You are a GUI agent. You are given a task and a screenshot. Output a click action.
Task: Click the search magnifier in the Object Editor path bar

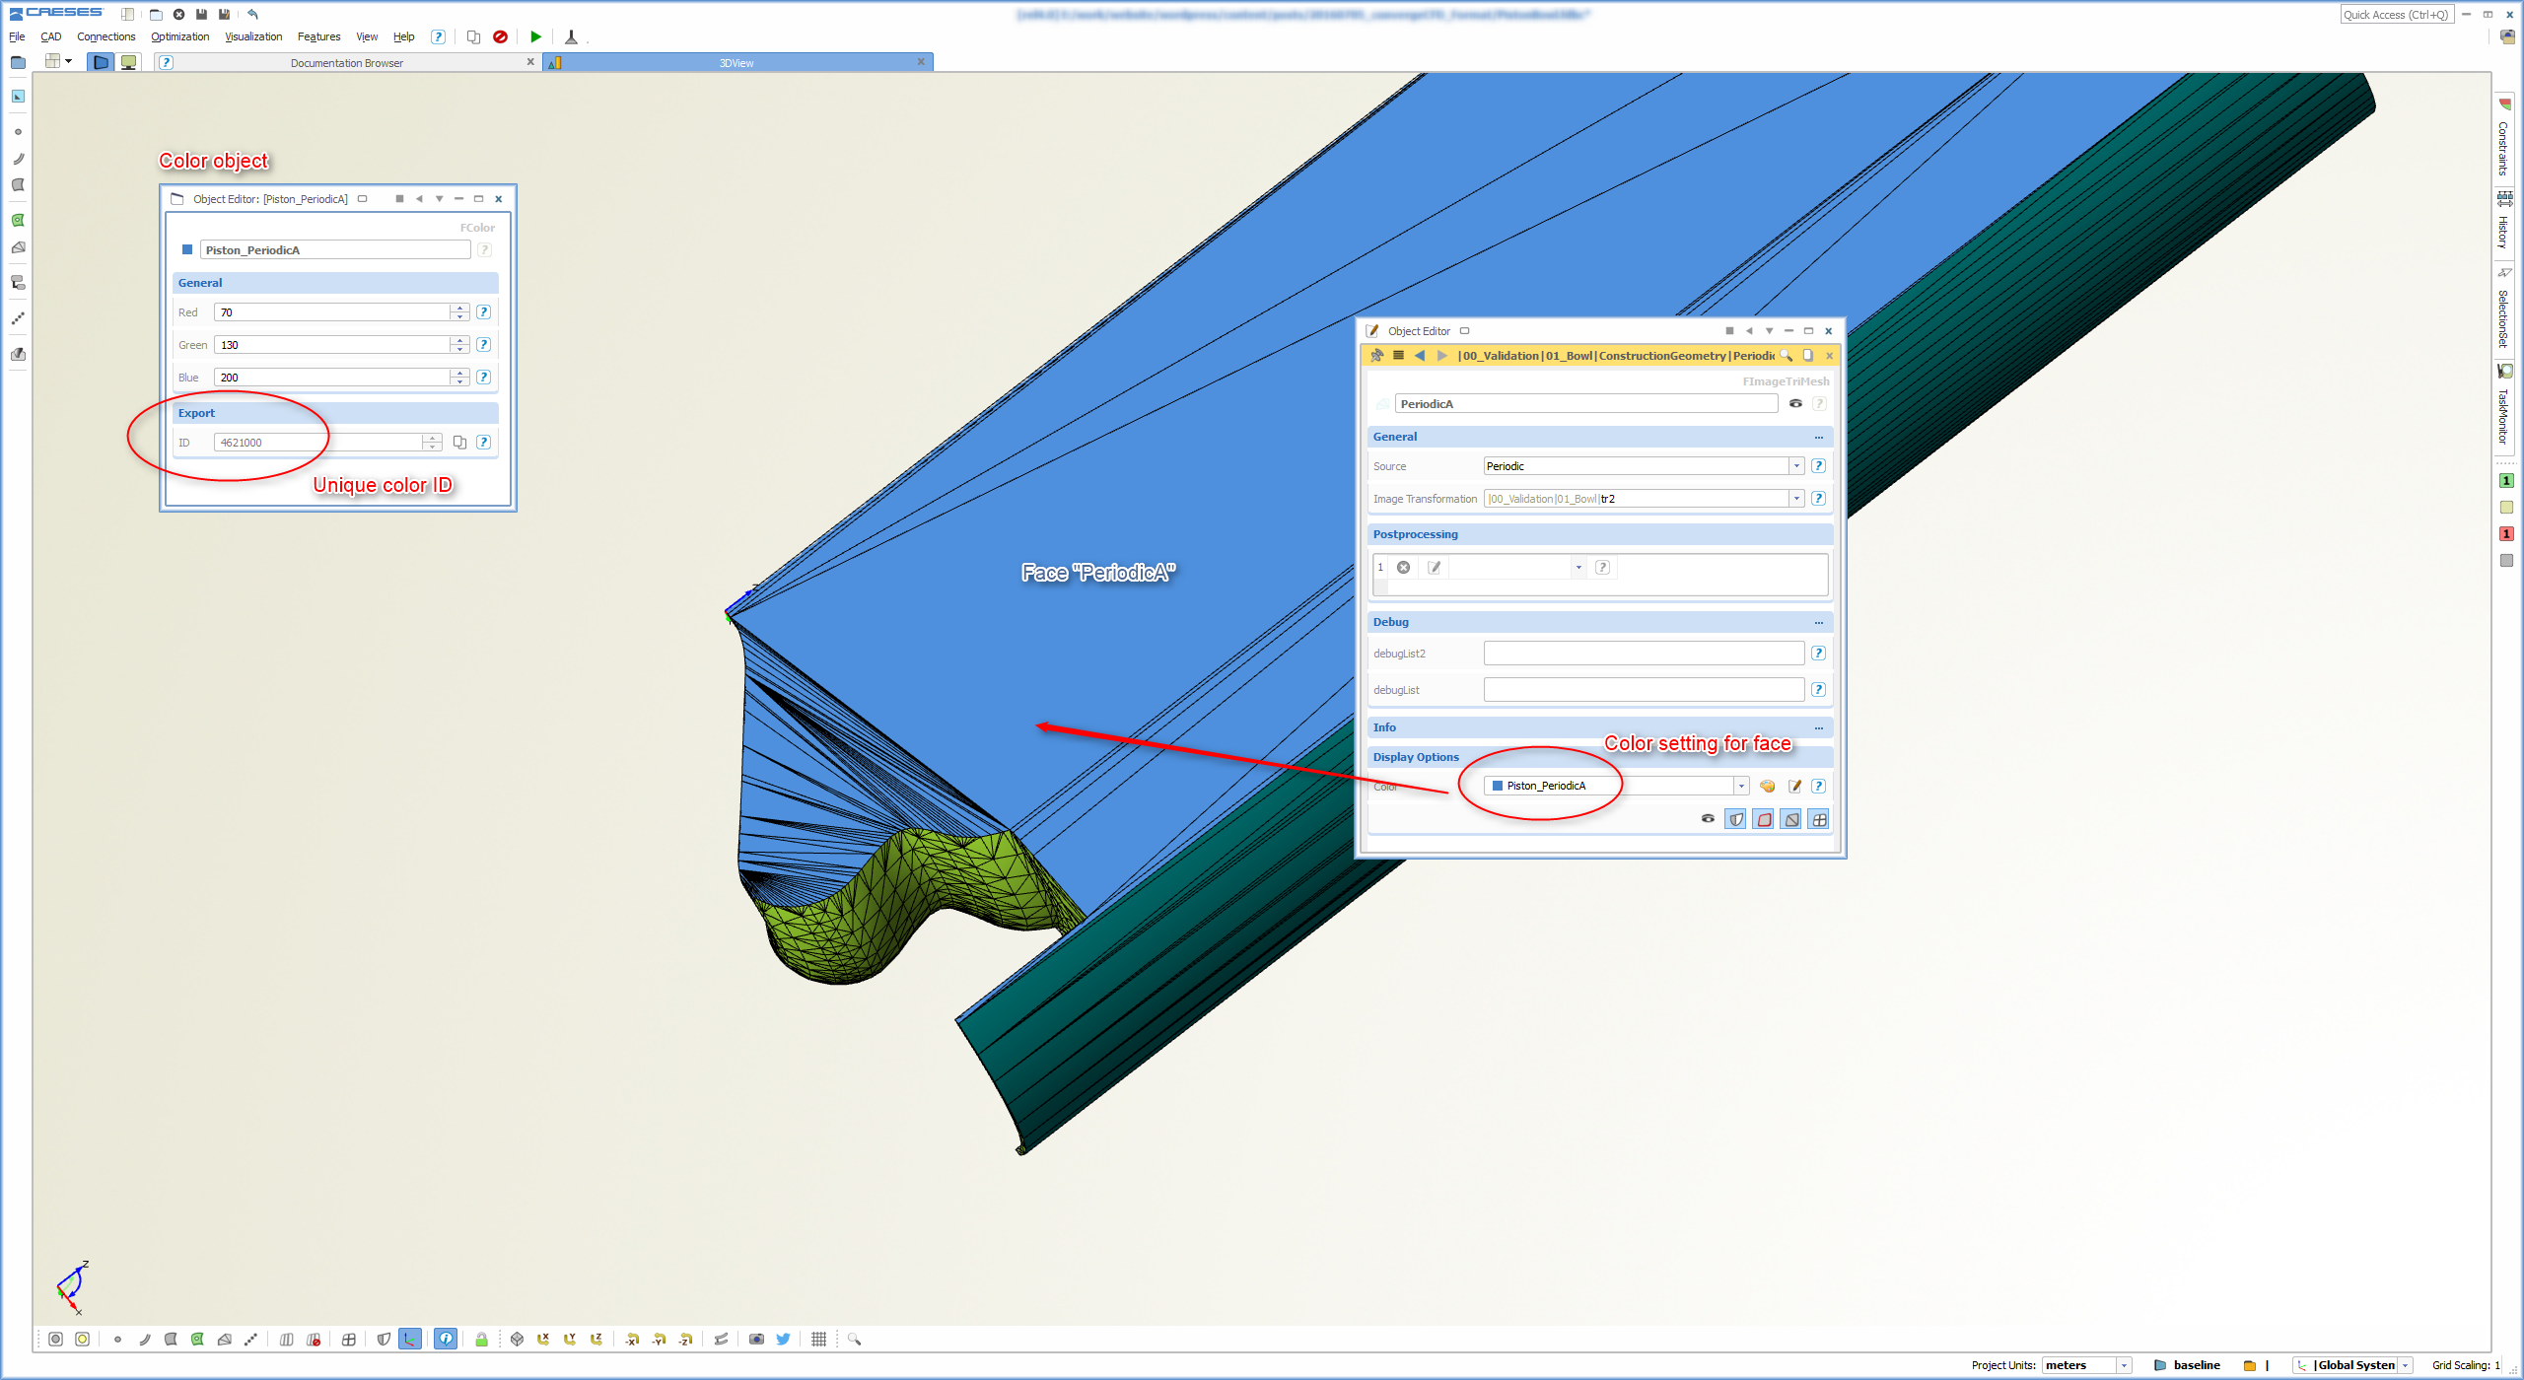click(1786, 356)
